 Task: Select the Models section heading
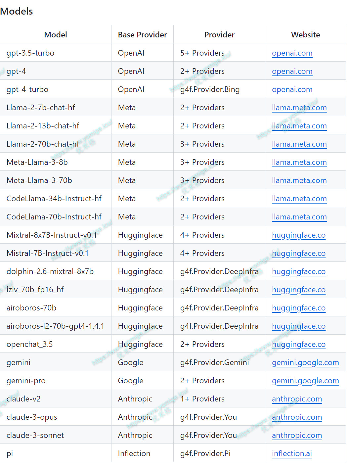point(17,11)
